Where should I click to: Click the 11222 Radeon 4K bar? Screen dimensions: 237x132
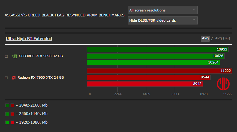point(160,71)
